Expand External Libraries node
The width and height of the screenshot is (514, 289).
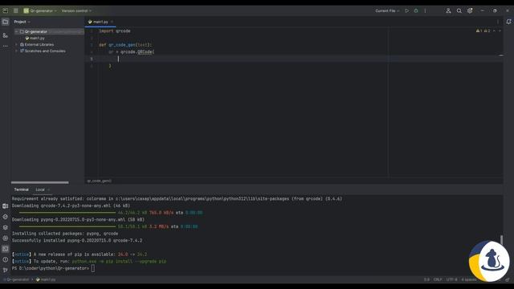(16, 45)
